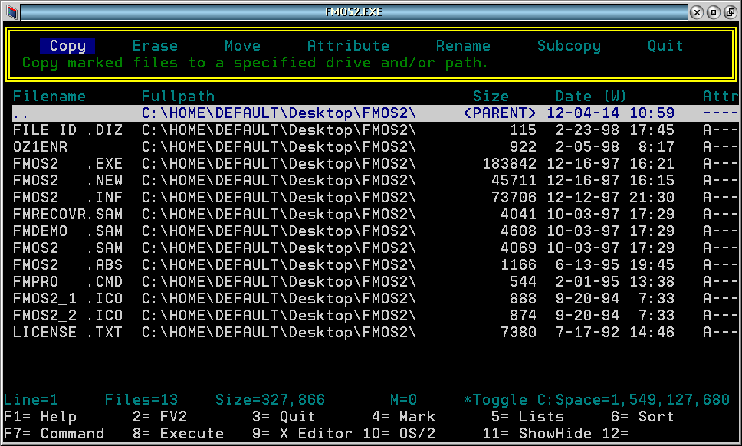Select the FMOS2_1 .ICO file row
Image resolution: width=742 pixels, height=446 pixels.
(375, 299)
